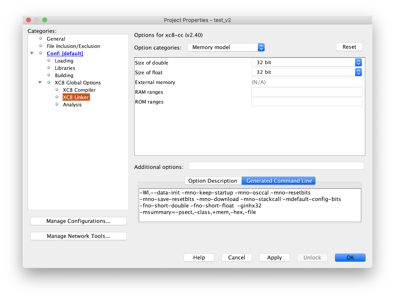Open the Size of float dropdown
This screenshot has width=395, height=298.
point(306,72)
